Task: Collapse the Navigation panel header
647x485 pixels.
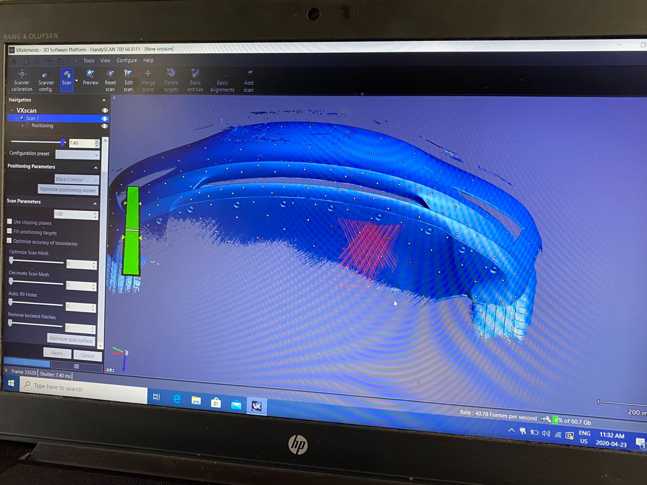Action: (104, 100)
